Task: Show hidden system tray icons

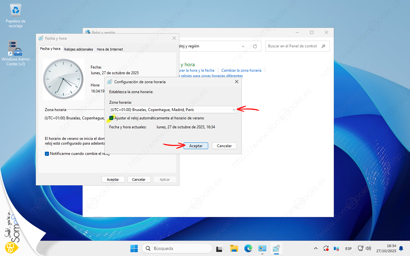Action: (x=316, y=248)
